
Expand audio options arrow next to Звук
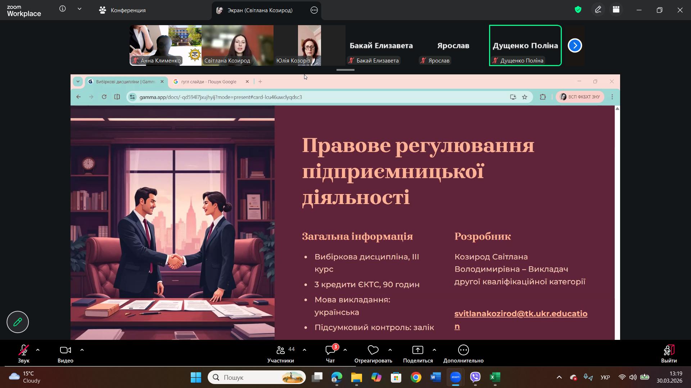[38, 350]
